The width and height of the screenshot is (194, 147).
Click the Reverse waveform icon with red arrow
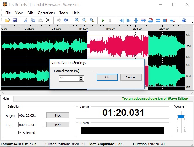[151, 20]
